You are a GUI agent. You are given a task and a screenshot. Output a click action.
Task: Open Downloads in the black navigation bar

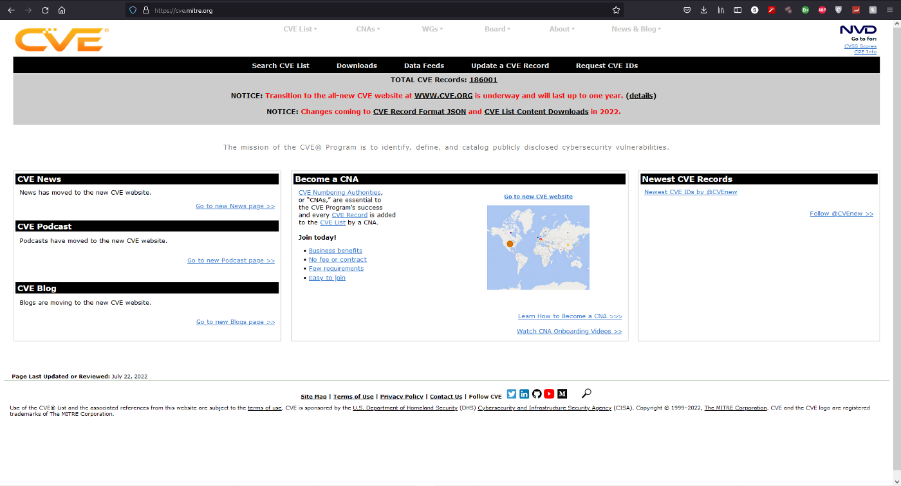[x=357, y=66]
